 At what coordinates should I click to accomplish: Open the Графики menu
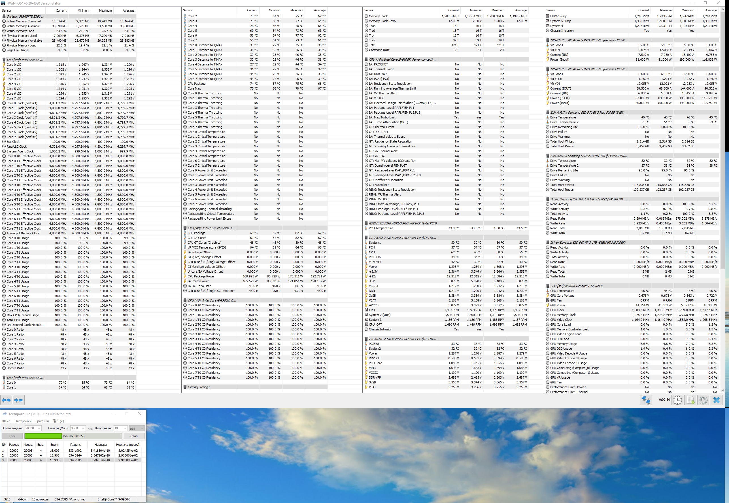coord(42,421)
